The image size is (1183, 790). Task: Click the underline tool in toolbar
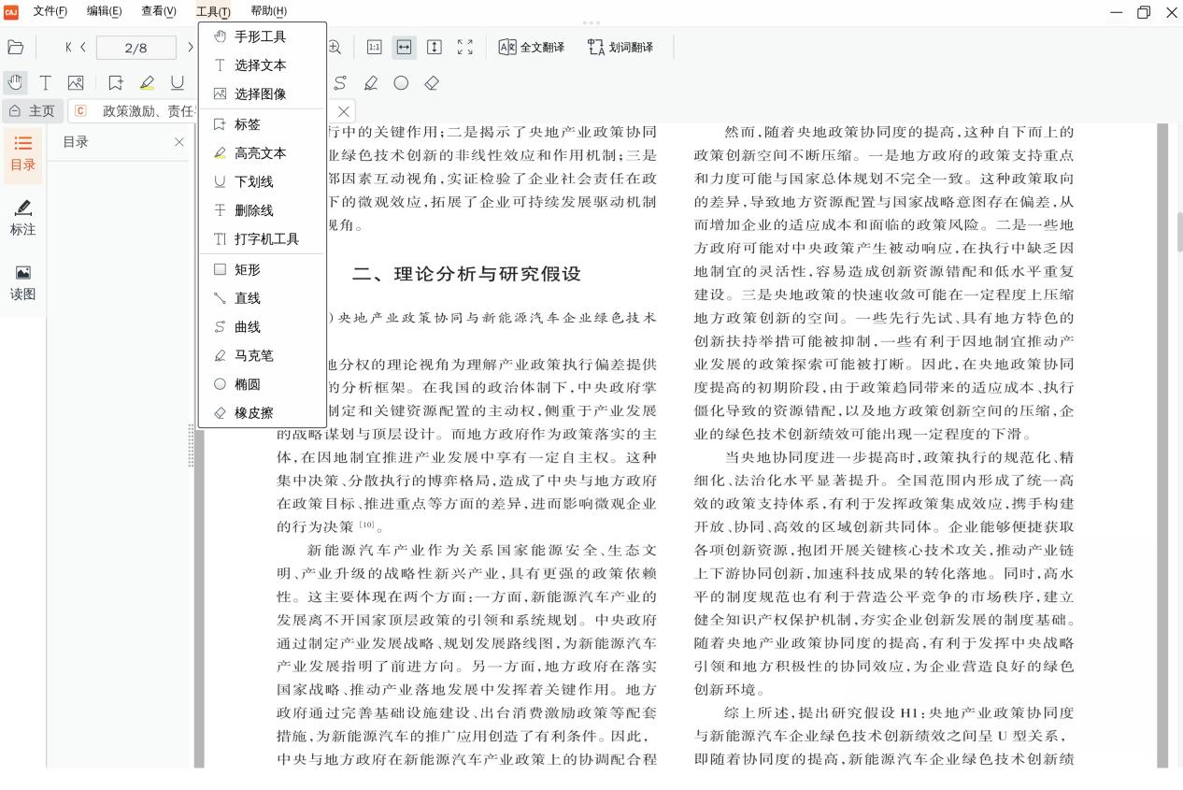click(177, 82)
